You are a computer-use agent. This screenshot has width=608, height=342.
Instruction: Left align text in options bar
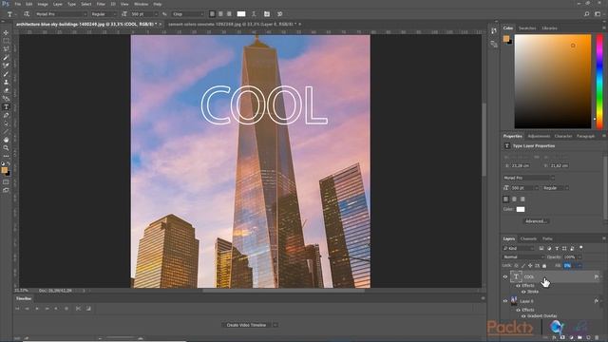pyautogui.click(x=212, y=14)
